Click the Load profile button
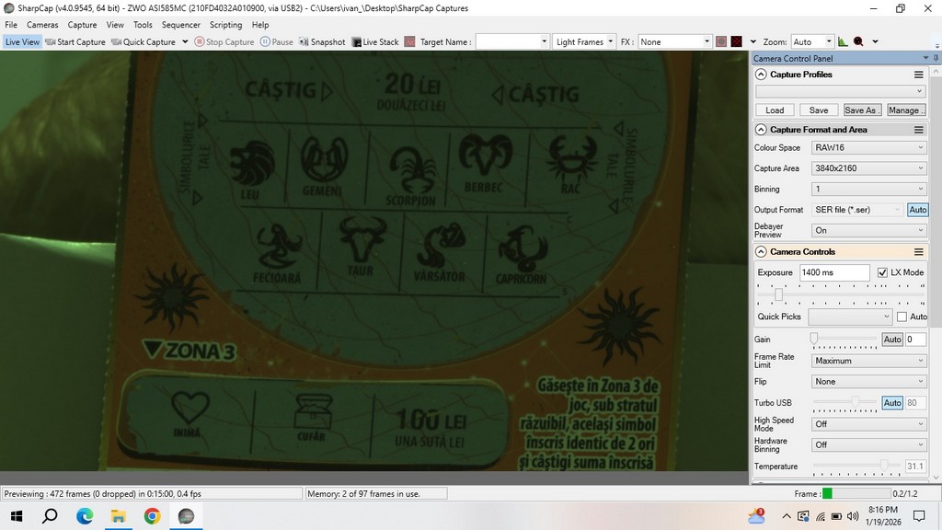 click(x=775, y=110)
